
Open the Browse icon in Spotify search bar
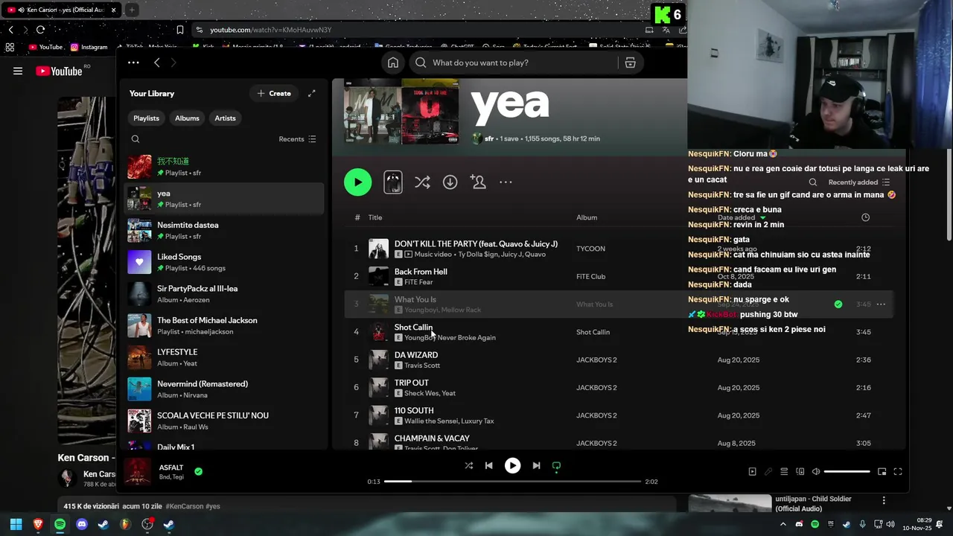tap(630, 63)
